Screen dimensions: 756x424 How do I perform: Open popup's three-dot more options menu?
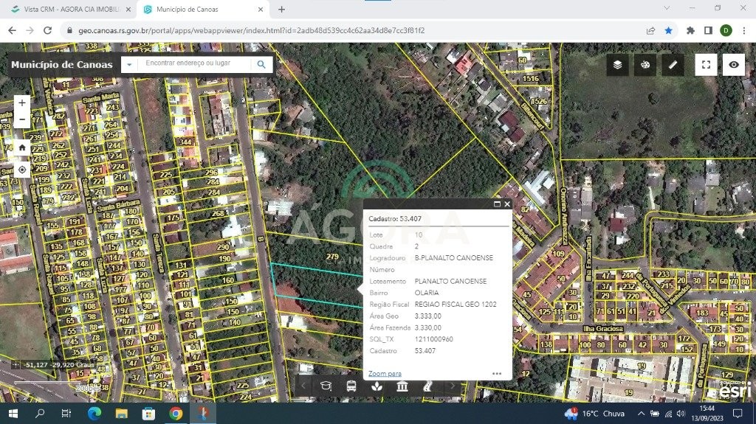point(497,374)
